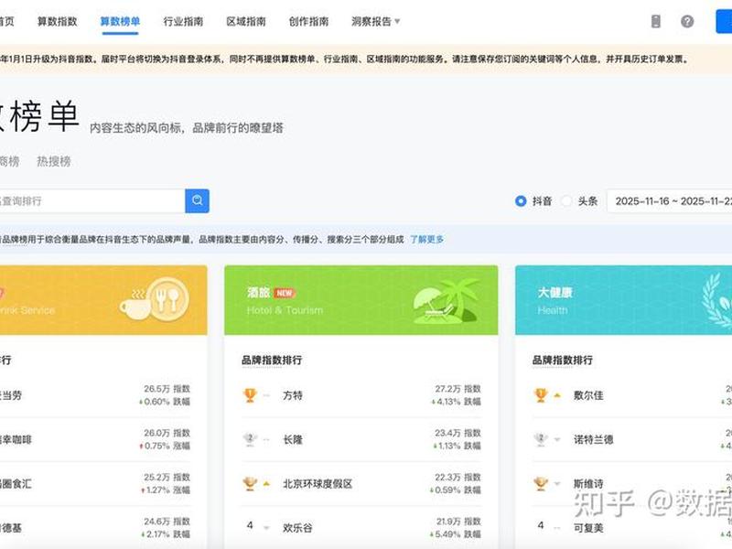The height and width of the screenshot is (549, 732).
Task: Click the 品牌指数排行 heading under 酒旅
Action: tap(272, 360)
